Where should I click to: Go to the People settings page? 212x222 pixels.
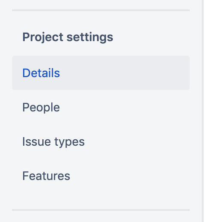101,107
